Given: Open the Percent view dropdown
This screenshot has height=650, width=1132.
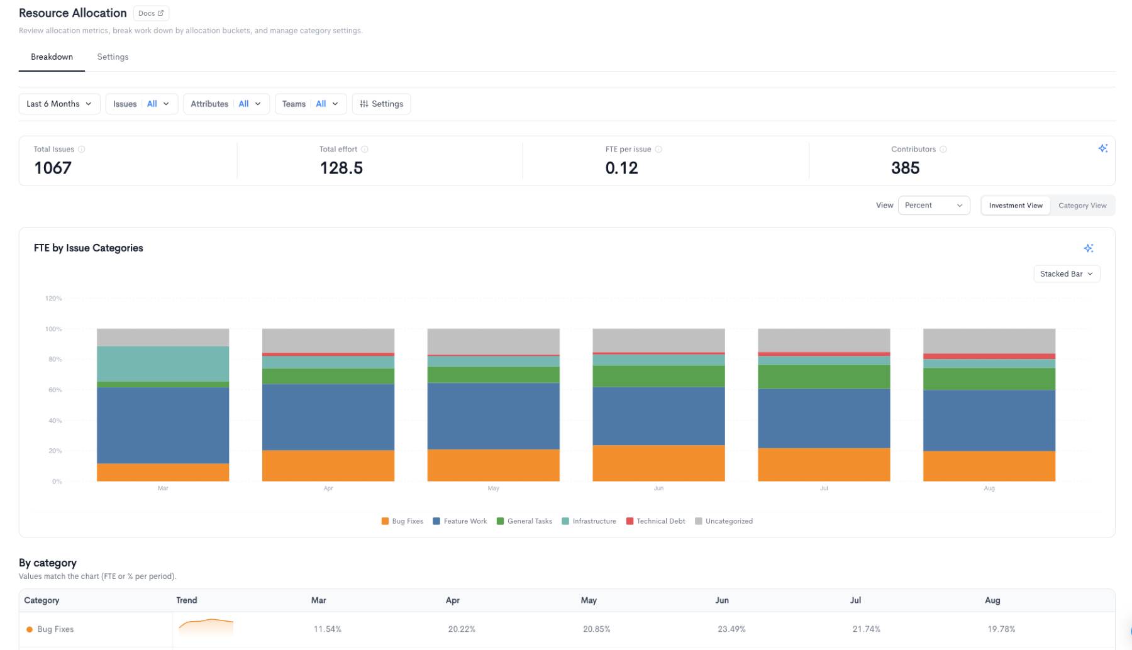Looking at the screenshot, I should pos(934,206).
